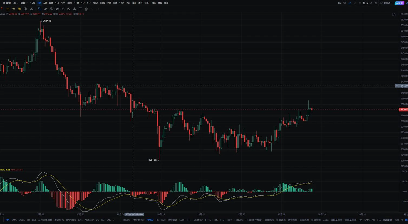This screenshot has height=224, width=408.
Task: Enter fullscreen with the expand icon
Action: [x=376, y=3]
